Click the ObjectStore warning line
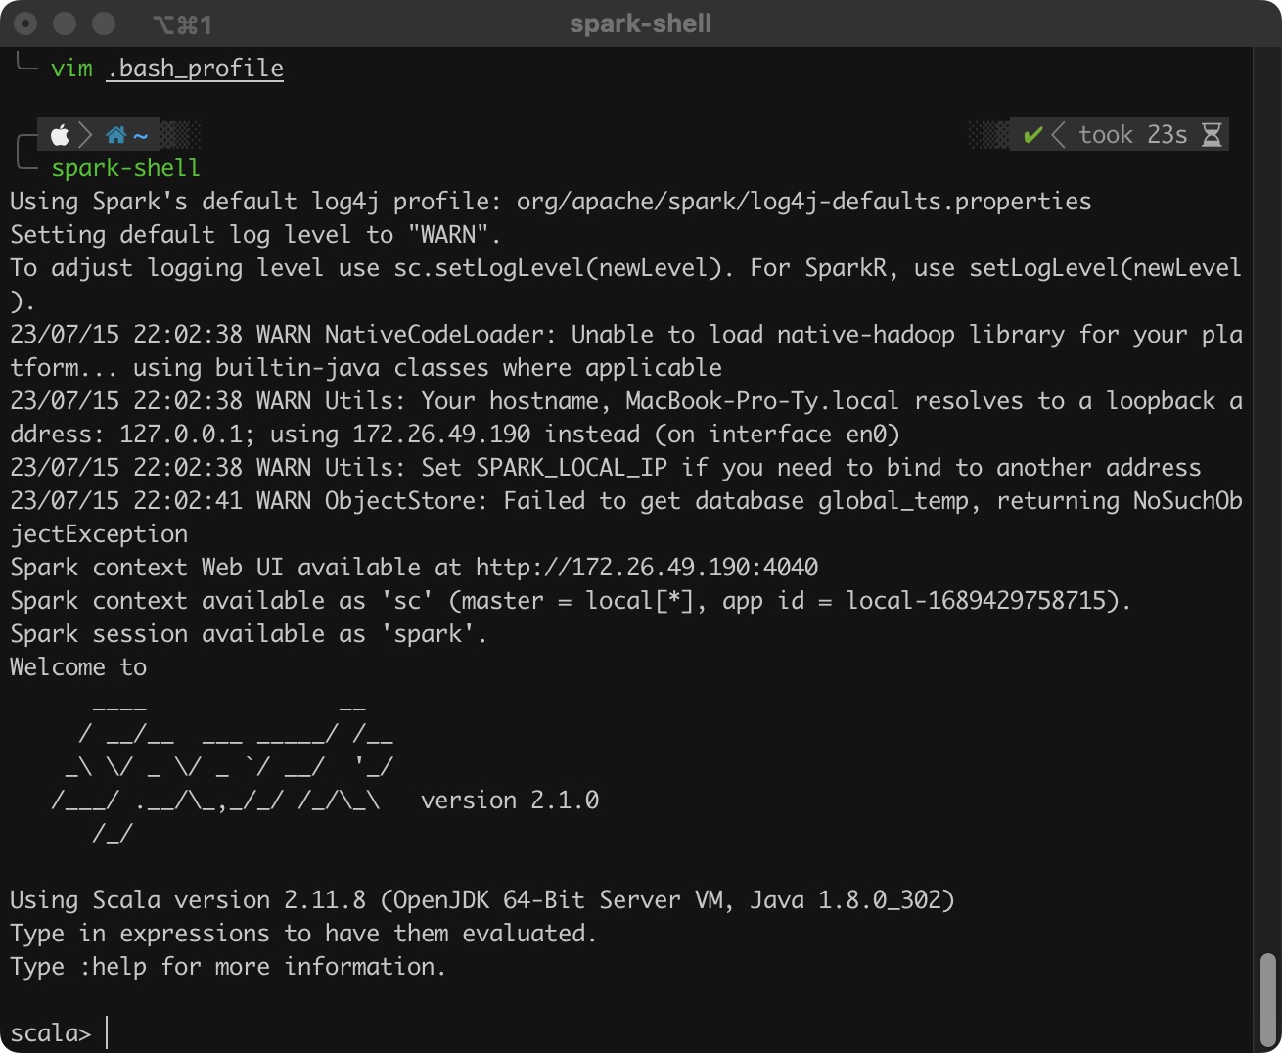This screenshot has width=1282, height=1053. click(626, 518)
